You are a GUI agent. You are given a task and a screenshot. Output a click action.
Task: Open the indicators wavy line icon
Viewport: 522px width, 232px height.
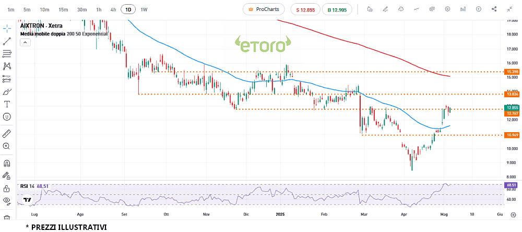click(417, 9)
